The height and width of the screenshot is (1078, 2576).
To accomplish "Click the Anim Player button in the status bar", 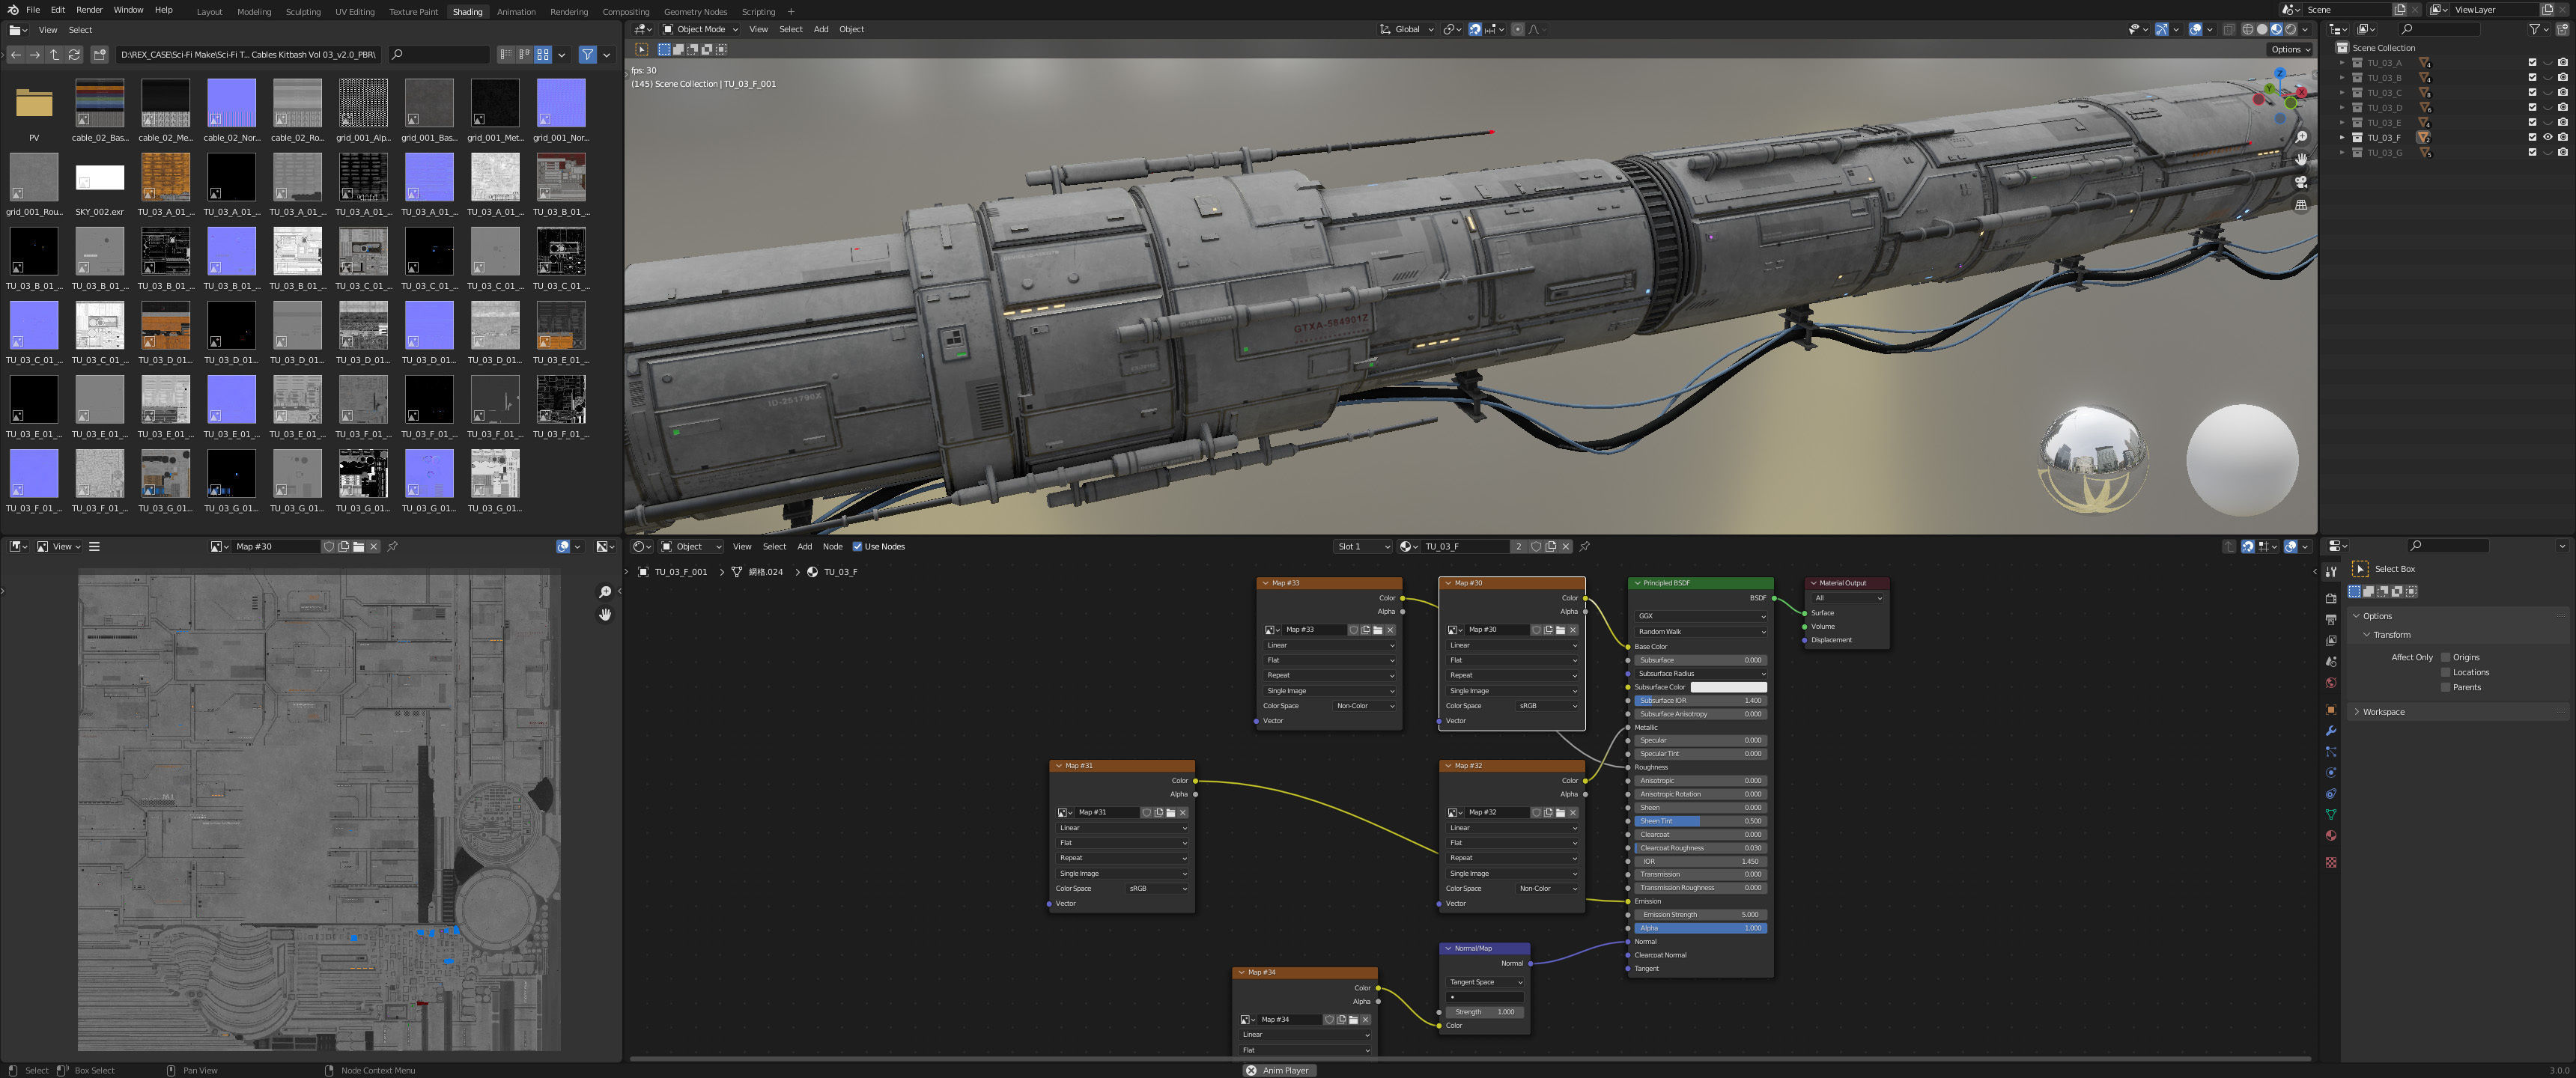I will coord(1277,1070).
